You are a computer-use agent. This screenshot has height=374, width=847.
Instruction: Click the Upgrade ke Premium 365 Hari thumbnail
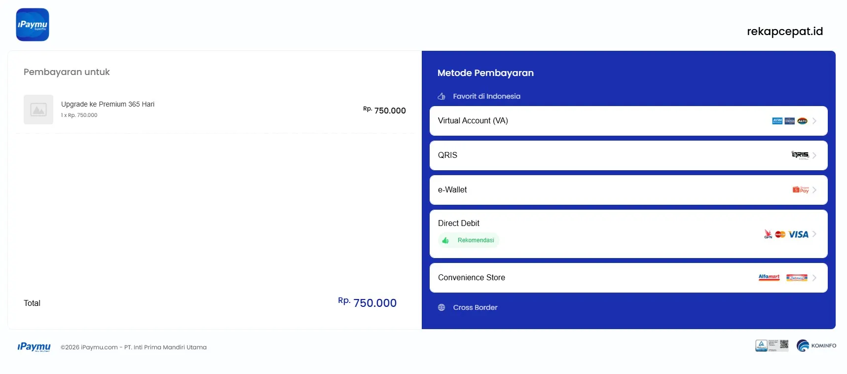(38, 110)
